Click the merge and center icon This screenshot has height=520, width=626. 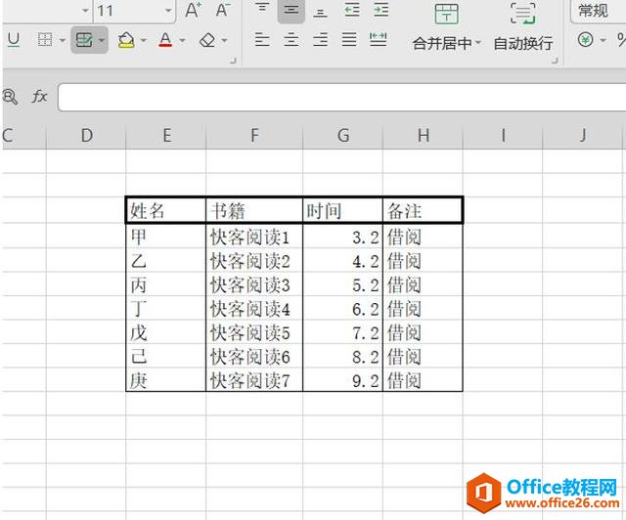pos(446,14)
